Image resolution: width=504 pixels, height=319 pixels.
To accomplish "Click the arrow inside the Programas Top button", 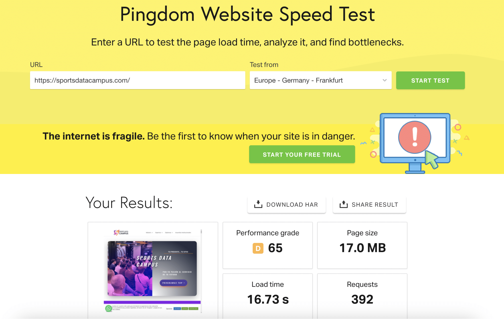I will coord(184,283).
